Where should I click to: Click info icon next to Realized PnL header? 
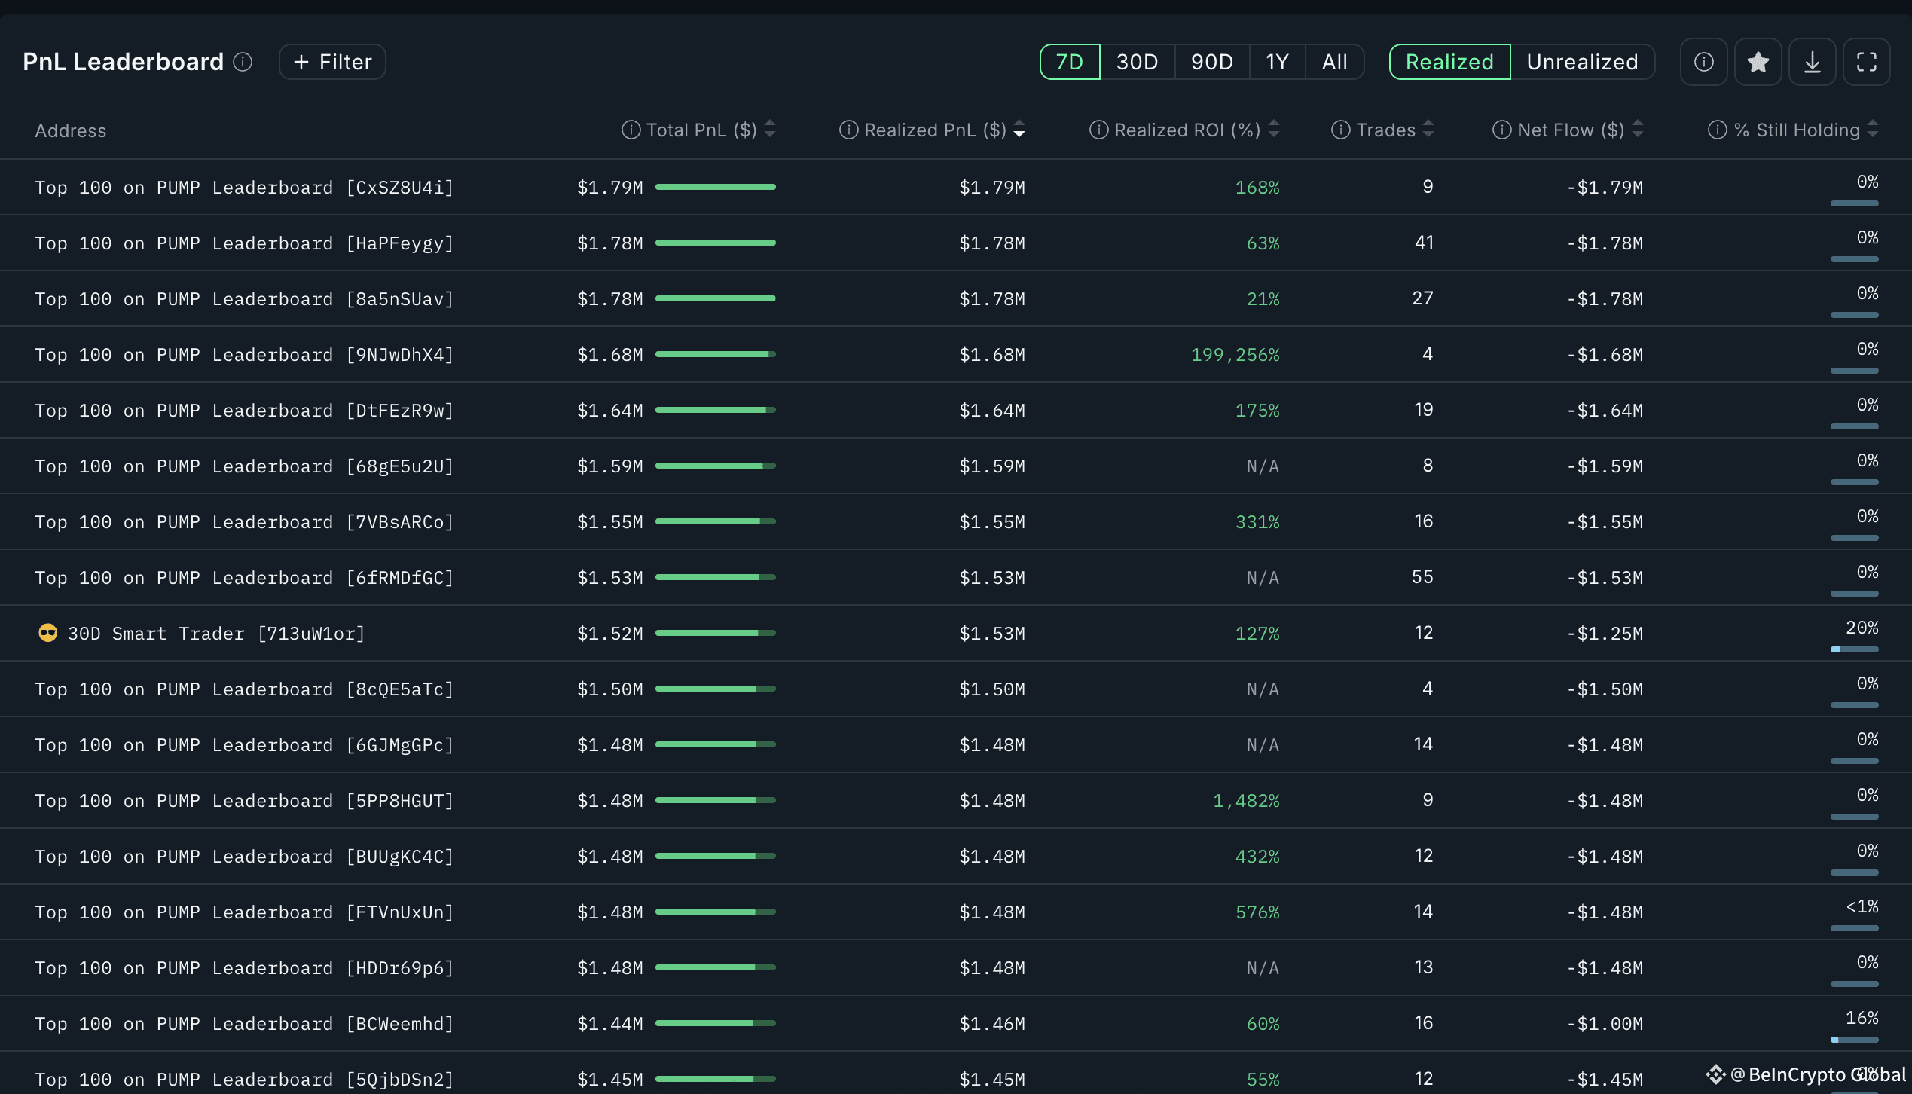849,130
